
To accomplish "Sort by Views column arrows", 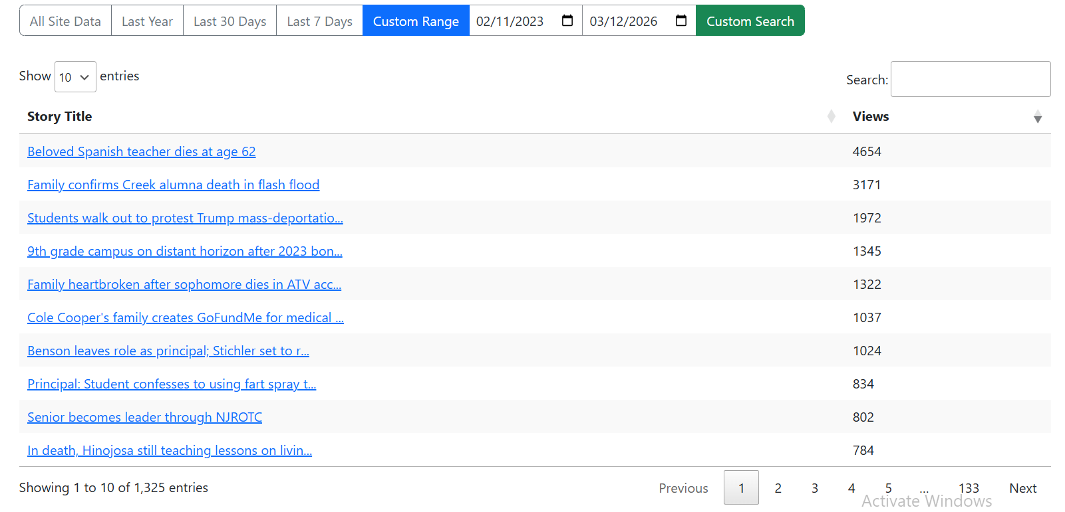I will (1037, 118).
